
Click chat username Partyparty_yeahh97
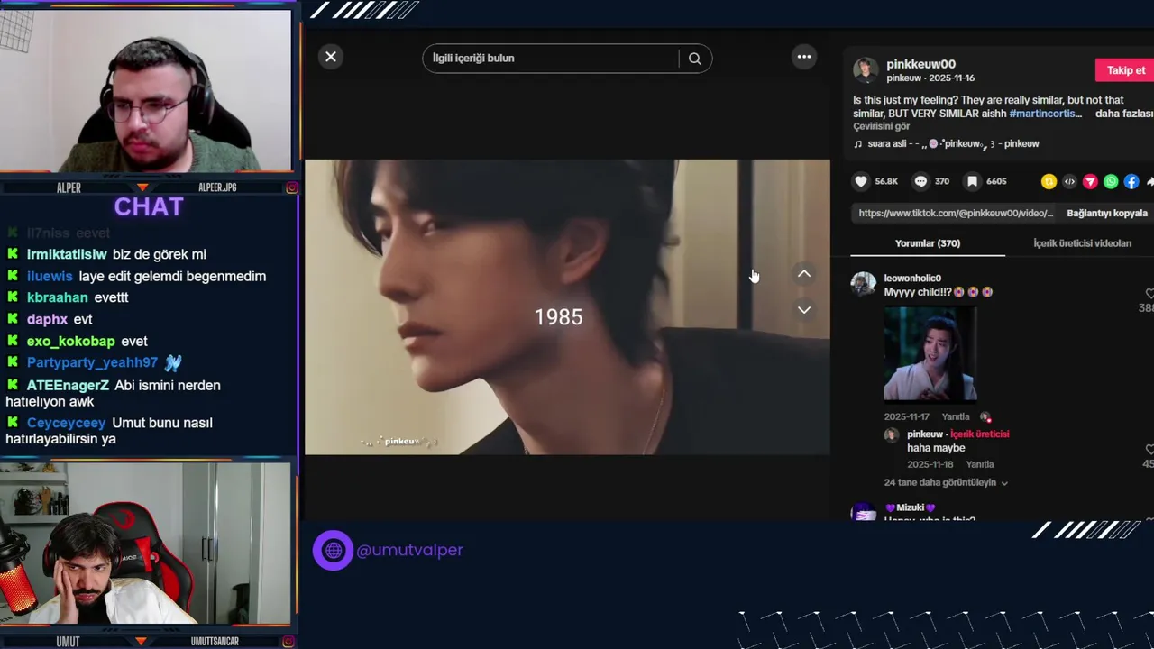point(92,363)
